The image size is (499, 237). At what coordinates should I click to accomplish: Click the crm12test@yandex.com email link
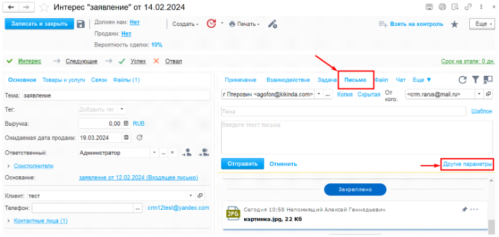point(178,208)
